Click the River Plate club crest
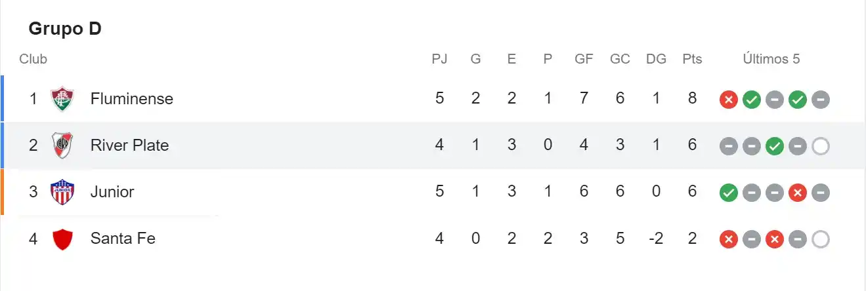The width and height of the screenshot is (866, 291). pyautogui.click(x=62, y=145)
